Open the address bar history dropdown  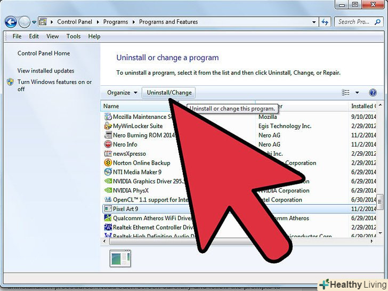point(314,22)
